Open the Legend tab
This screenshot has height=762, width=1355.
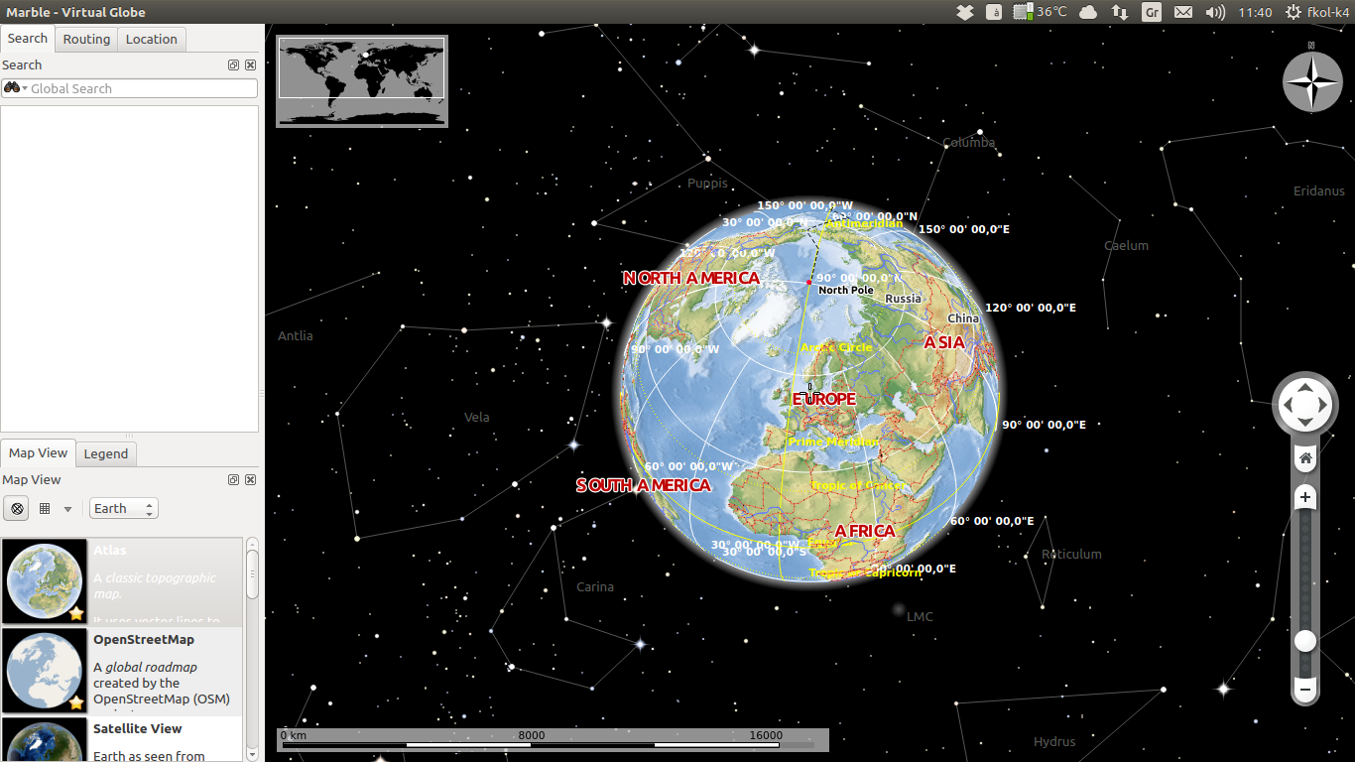tap(105, 453)
